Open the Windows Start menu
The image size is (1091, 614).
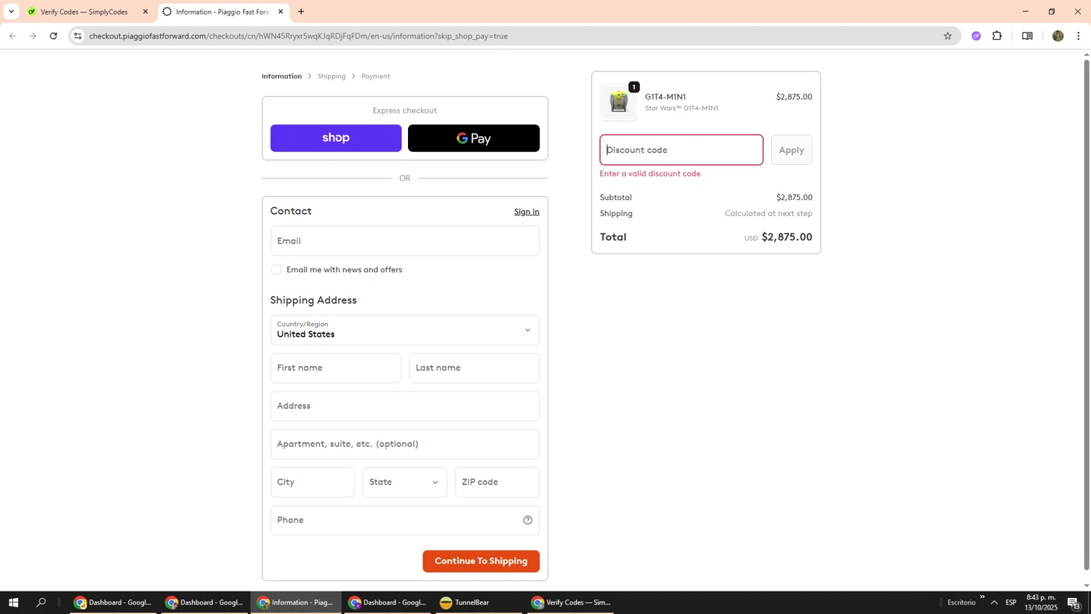(x=13, y=602)
